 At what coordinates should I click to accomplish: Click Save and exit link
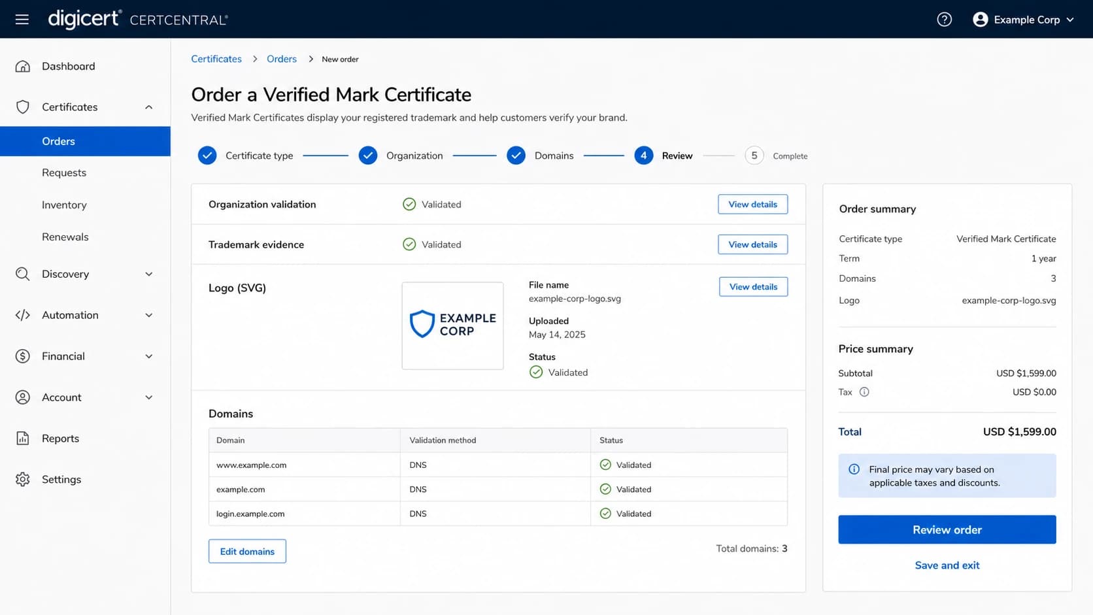tap(947, 565)
